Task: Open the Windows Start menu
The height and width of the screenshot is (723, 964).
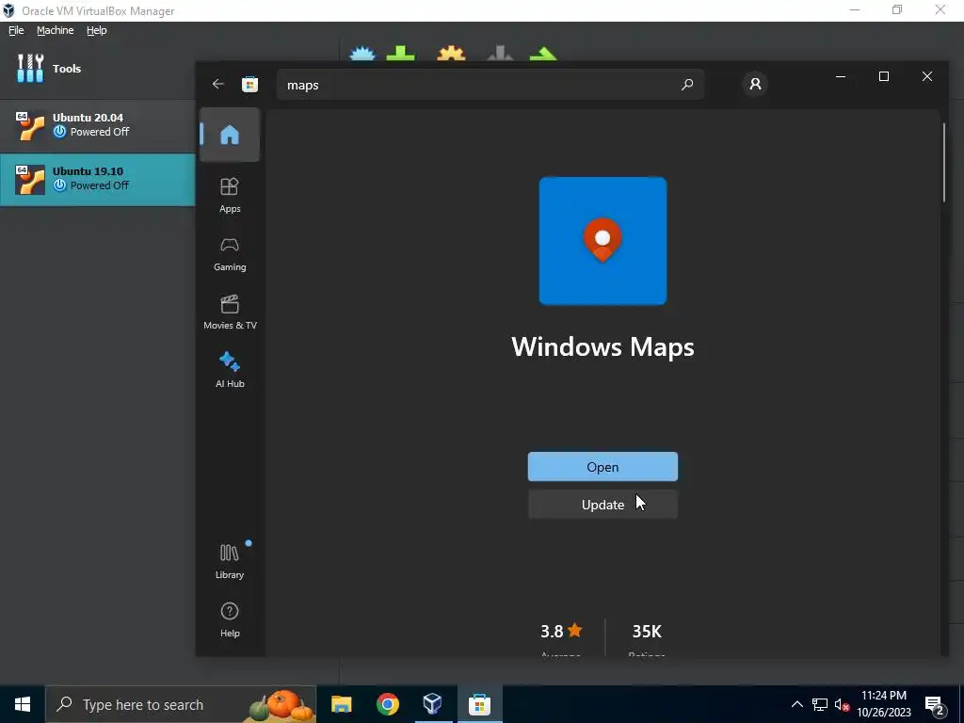Action: coord(23,704)
